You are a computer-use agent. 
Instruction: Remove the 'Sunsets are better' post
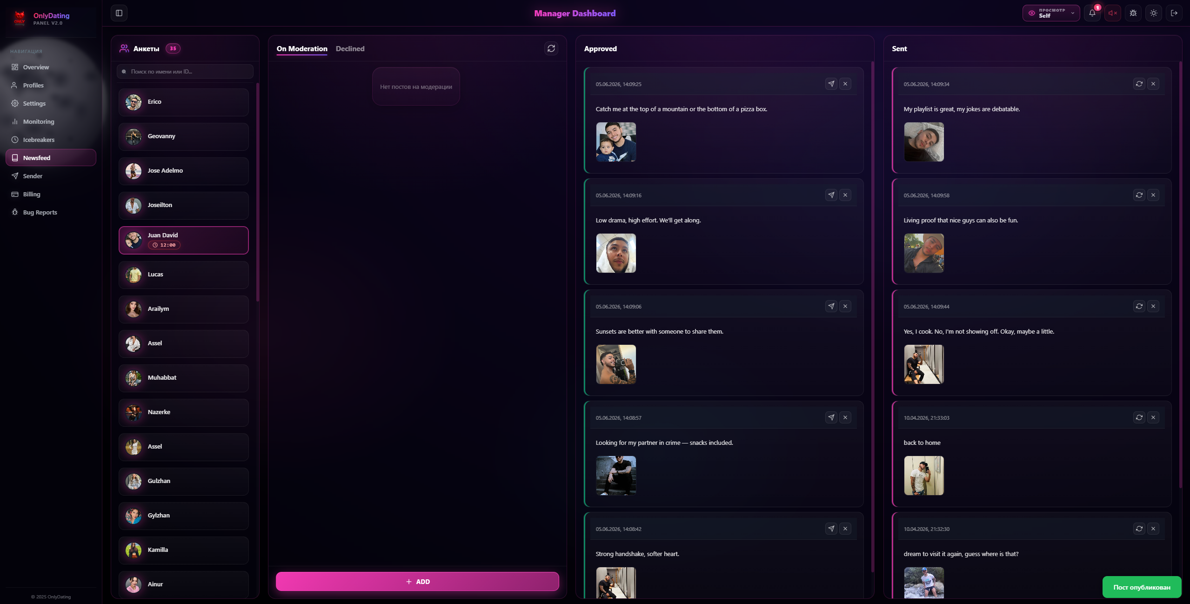coord(845,306)
